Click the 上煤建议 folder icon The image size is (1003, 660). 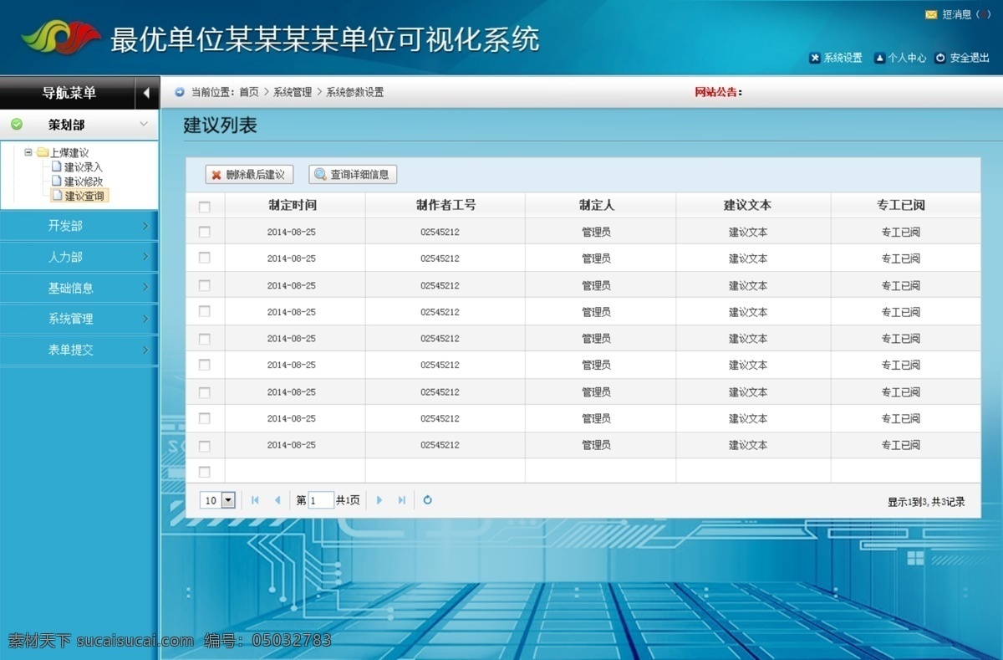(x=43, y=152)
